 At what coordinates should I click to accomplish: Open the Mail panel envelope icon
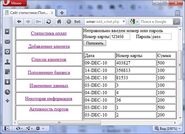point(7,42)
